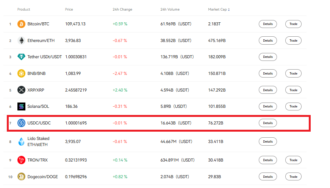
Task: Click the 24h Volume column header
Action: click(170, 9)
